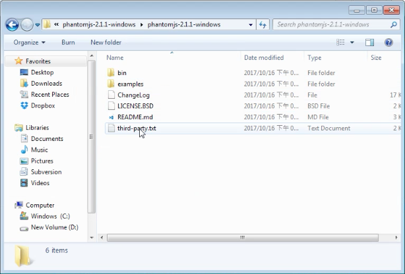Expand the address bar history dropdown
The height and width of the screenshot is (274, 405).
point(251,25)
